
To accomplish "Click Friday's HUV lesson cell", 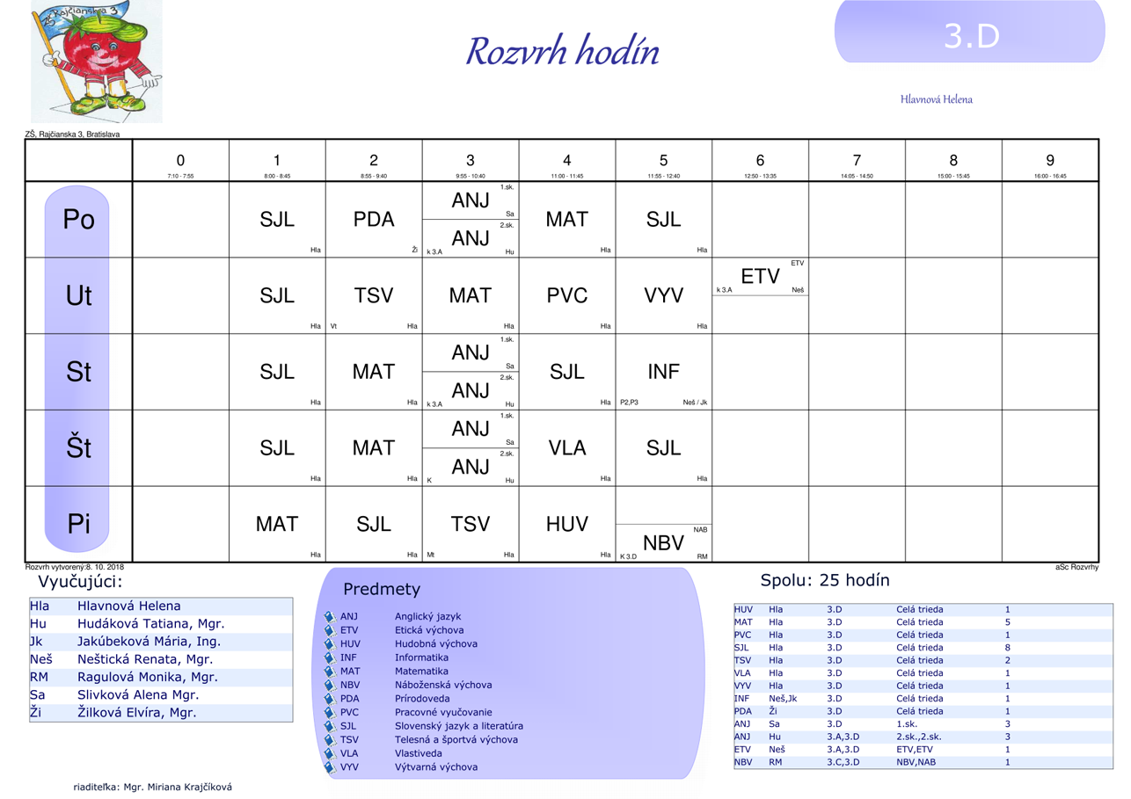I will point(567,525).
